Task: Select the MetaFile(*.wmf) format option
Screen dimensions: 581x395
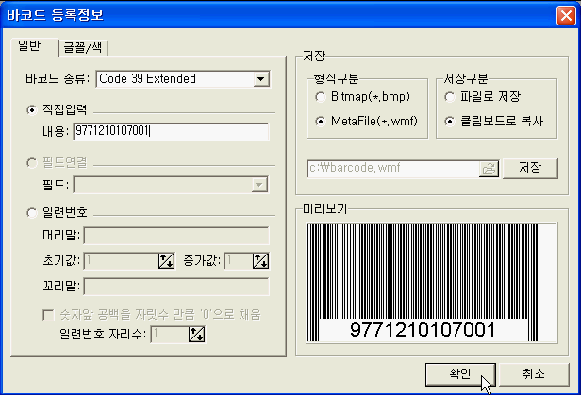Action: [x=320, y=122]
